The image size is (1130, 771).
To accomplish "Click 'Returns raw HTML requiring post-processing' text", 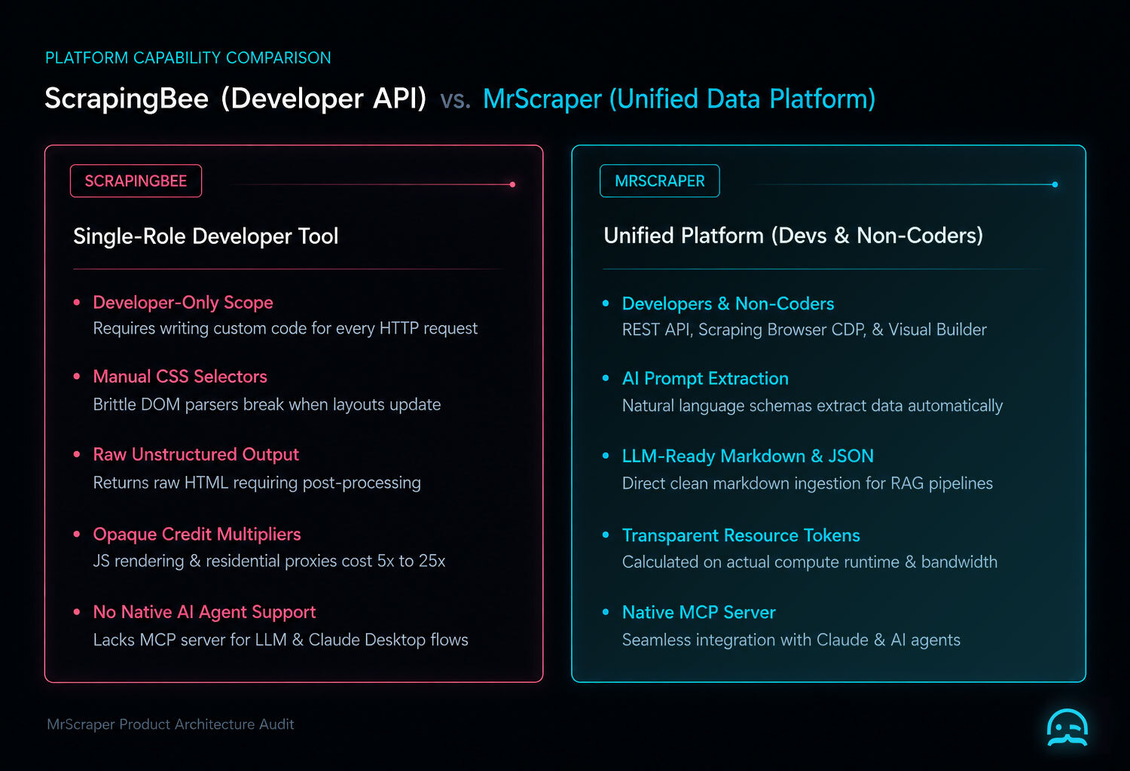I will (257, 483).
